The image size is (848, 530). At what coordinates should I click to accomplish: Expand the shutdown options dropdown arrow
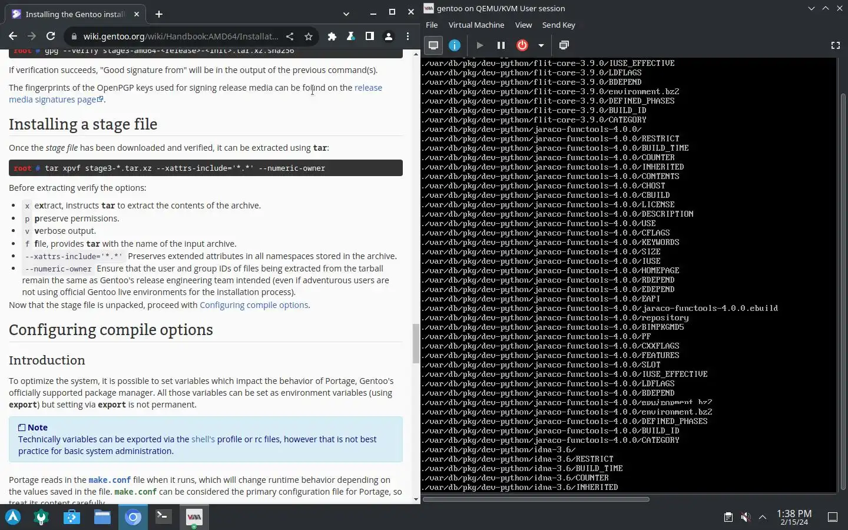coord(541,45)
